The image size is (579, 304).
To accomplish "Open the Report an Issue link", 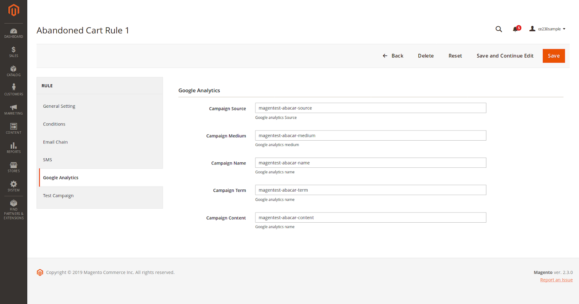I will coord(556,280).
